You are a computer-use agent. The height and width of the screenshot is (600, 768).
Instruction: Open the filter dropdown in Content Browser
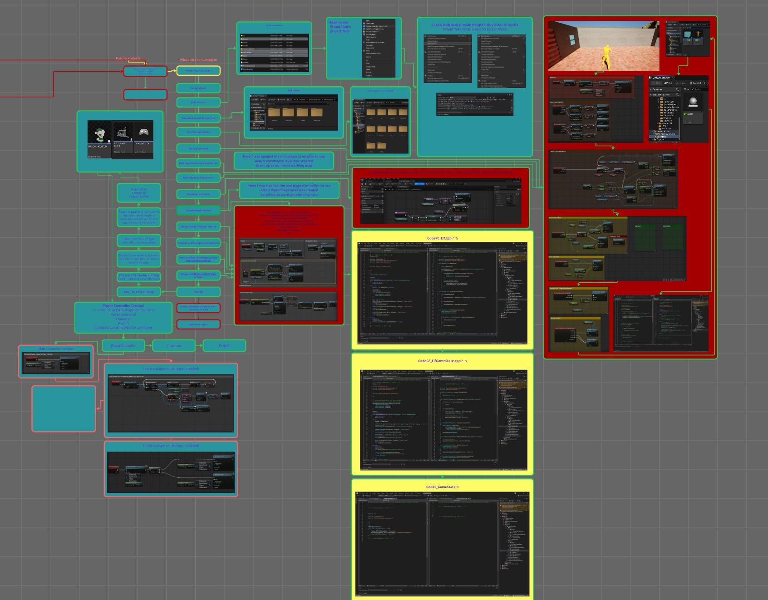point(685,89)
